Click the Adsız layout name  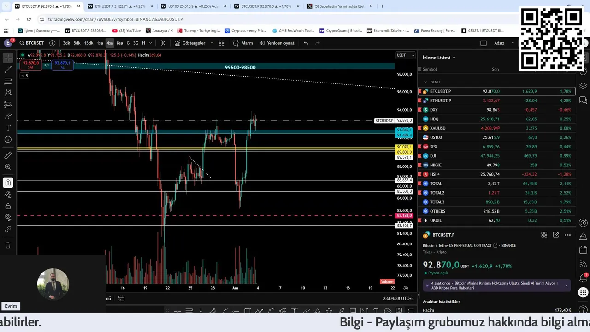click(499, 43)
